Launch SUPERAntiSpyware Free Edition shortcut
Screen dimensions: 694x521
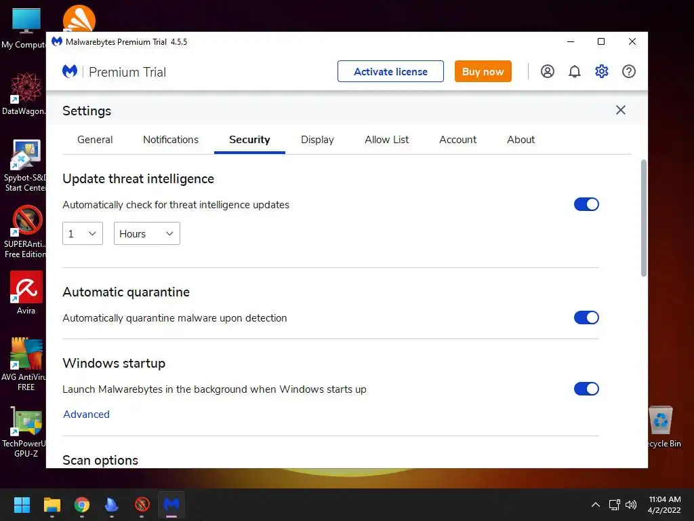[25, 232]
